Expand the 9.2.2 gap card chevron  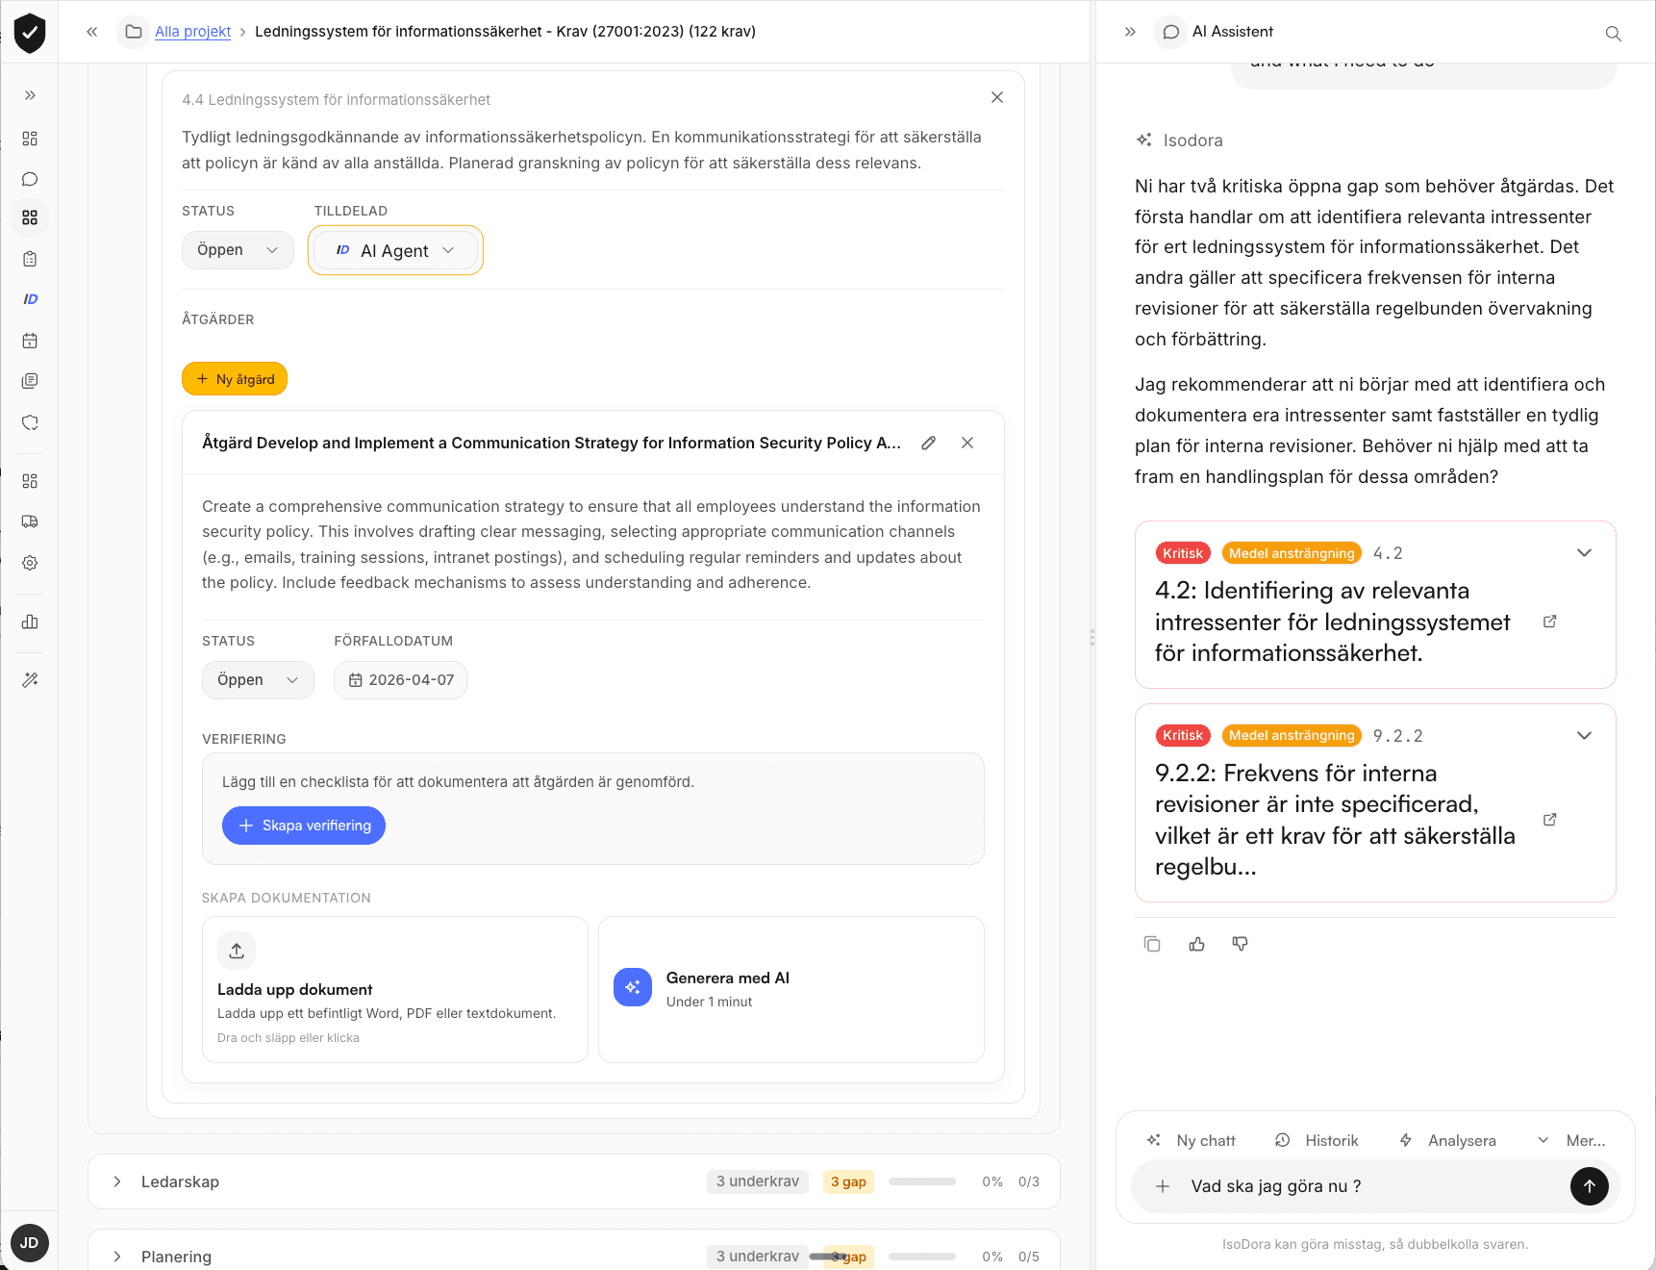1585,735
